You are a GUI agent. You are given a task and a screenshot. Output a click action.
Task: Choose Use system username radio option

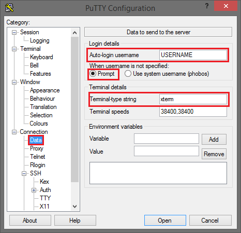coord(128,74)
